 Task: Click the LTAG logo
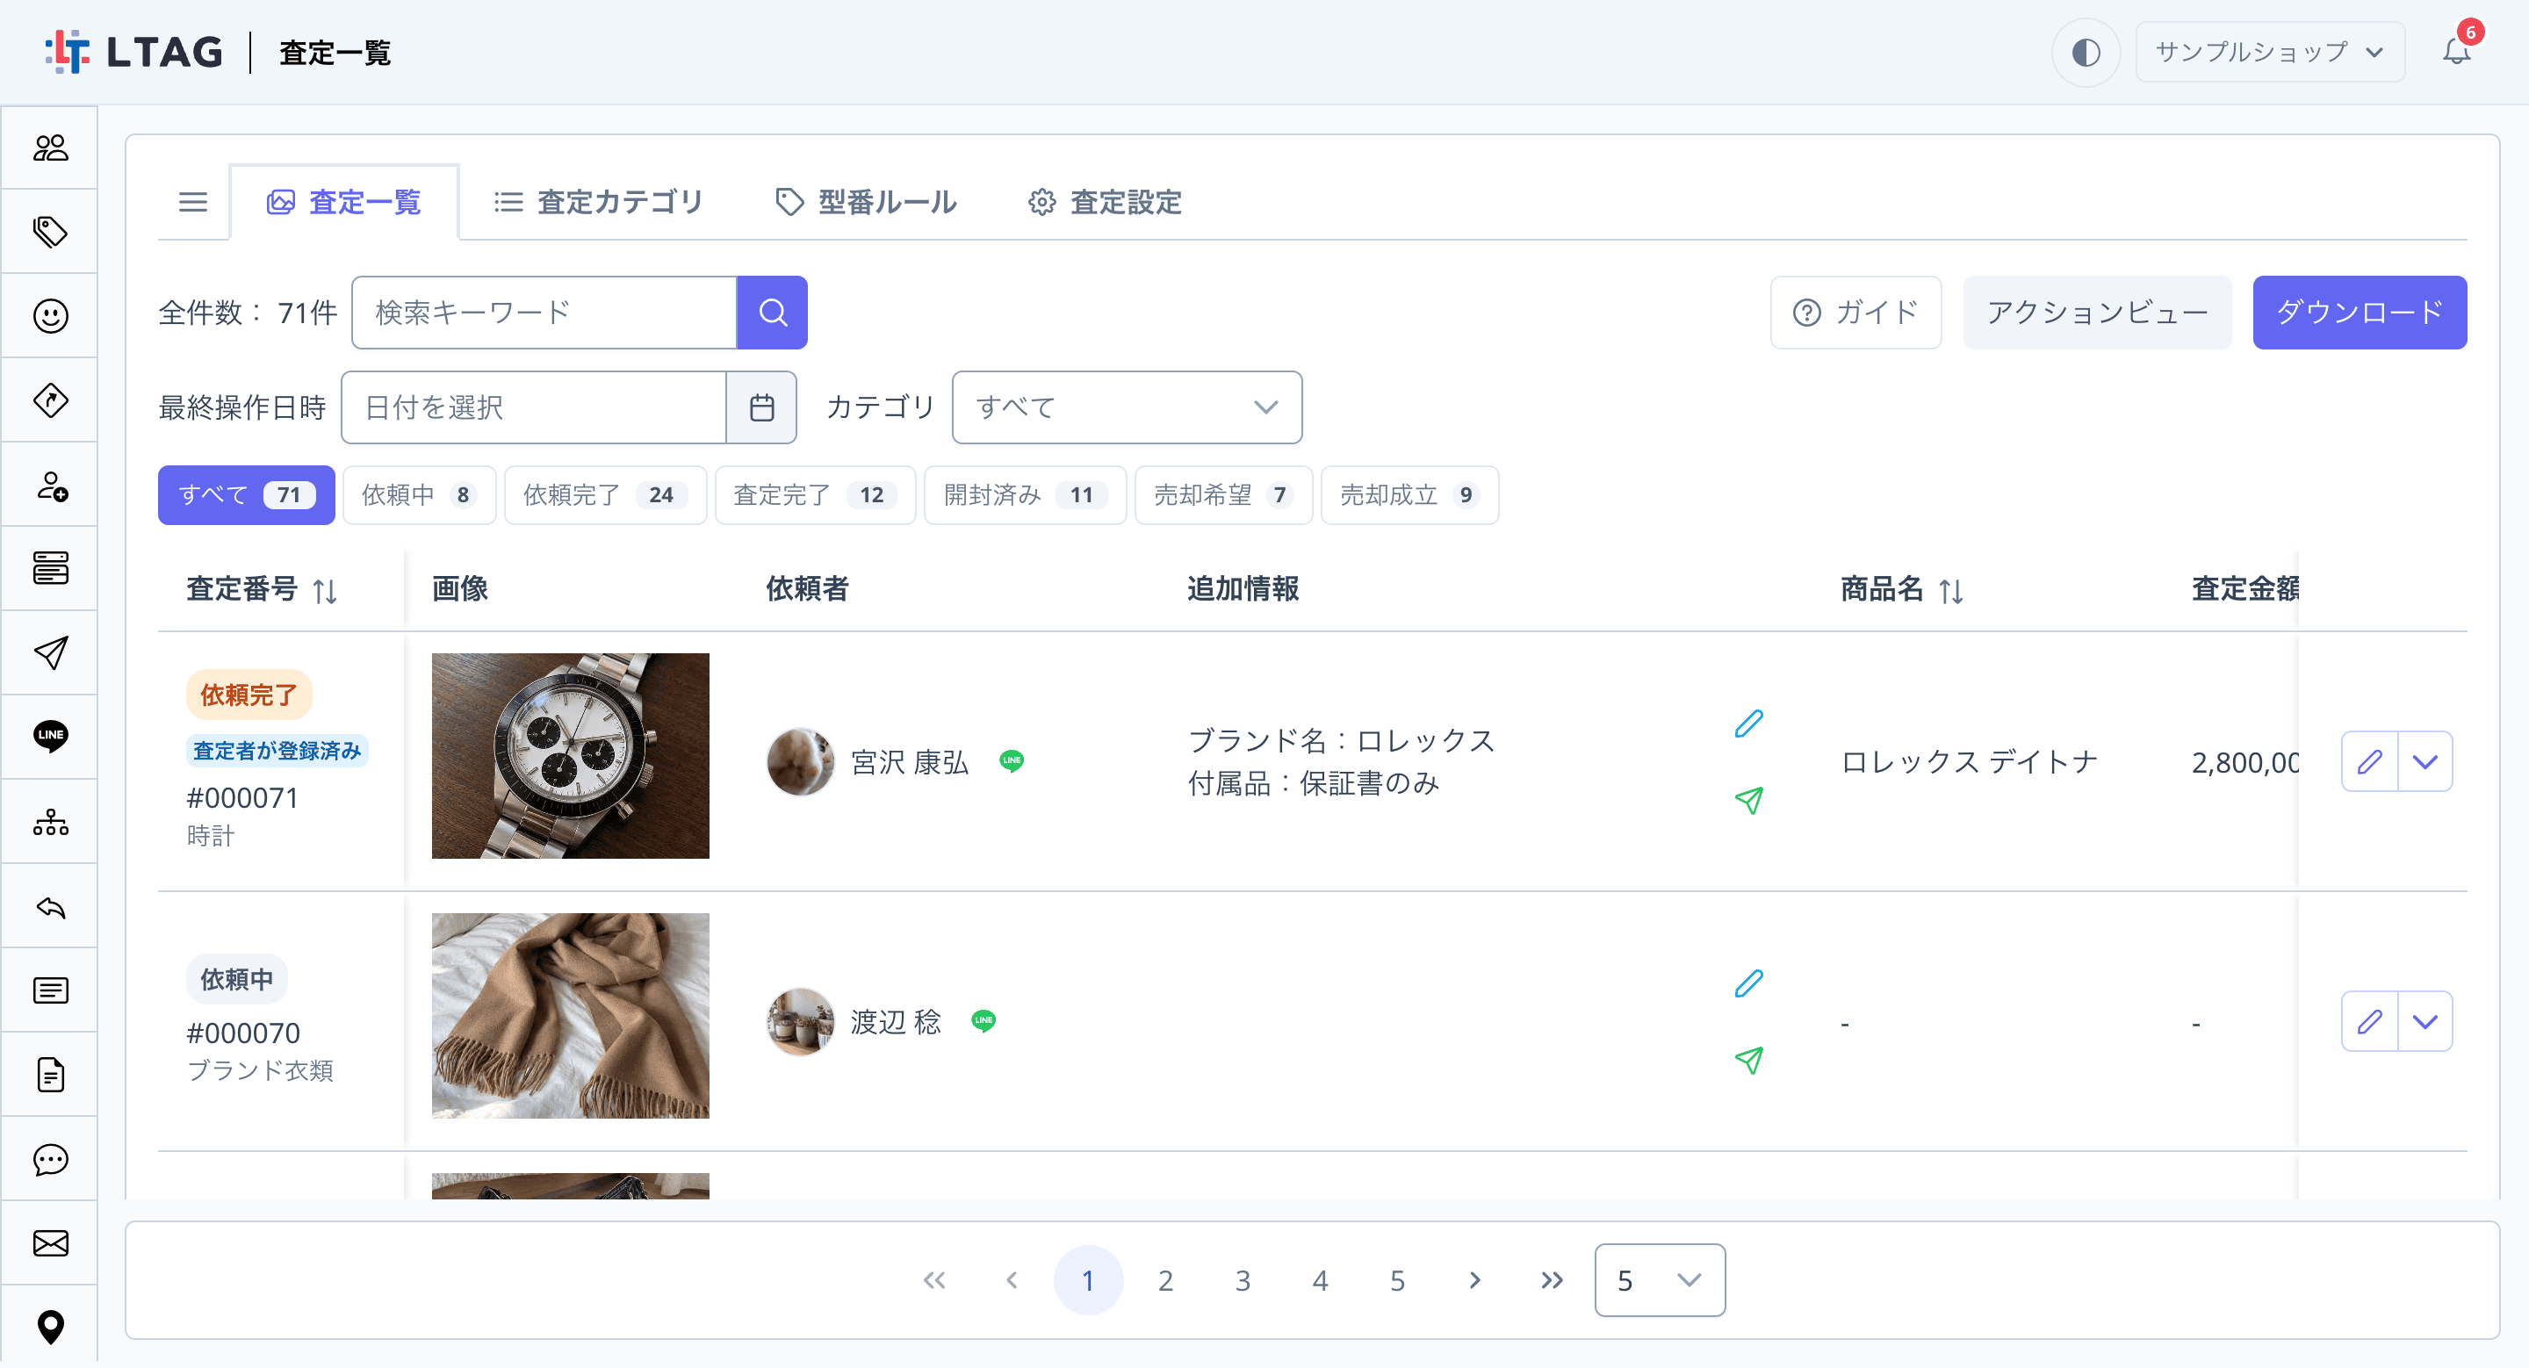[133, 51]
